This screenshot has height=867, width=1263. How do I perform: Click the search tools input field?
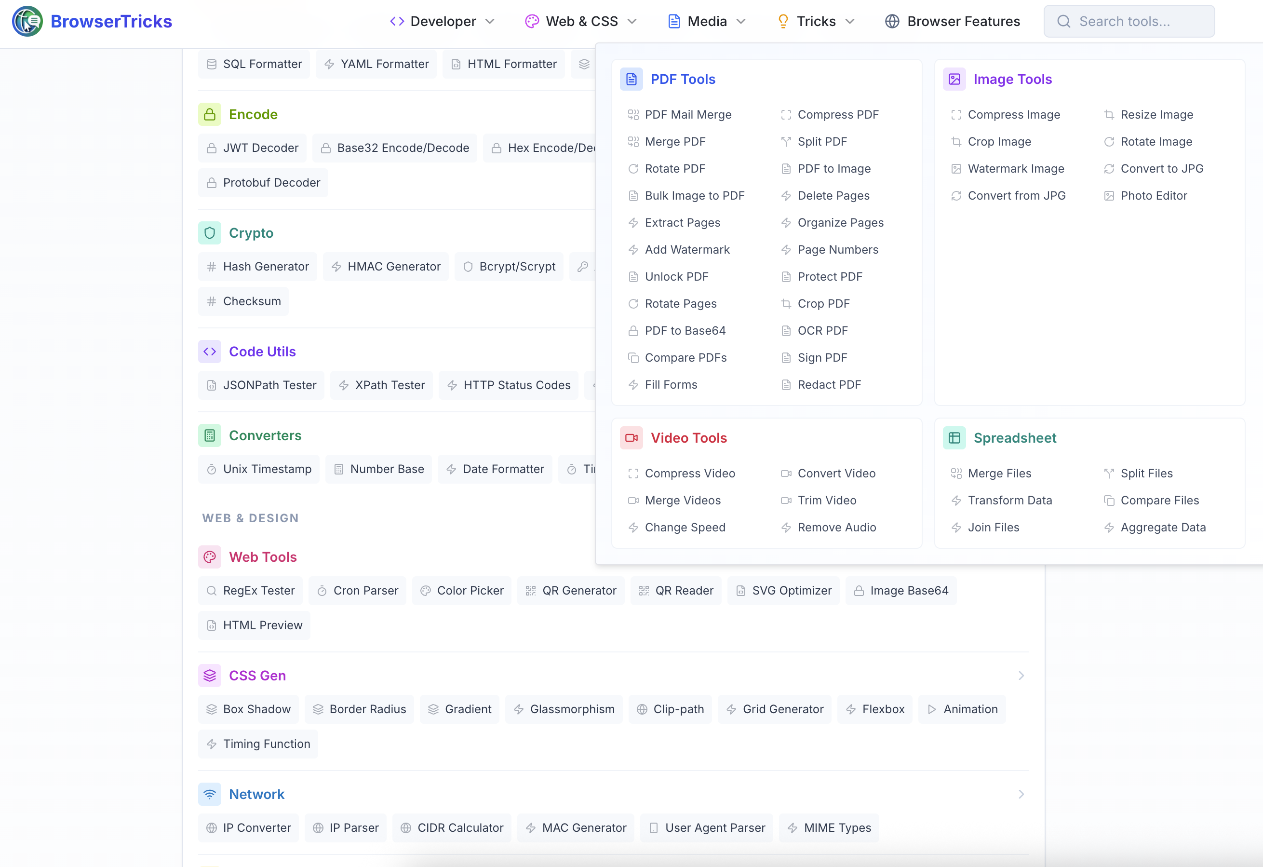(x=1129, y=21)
